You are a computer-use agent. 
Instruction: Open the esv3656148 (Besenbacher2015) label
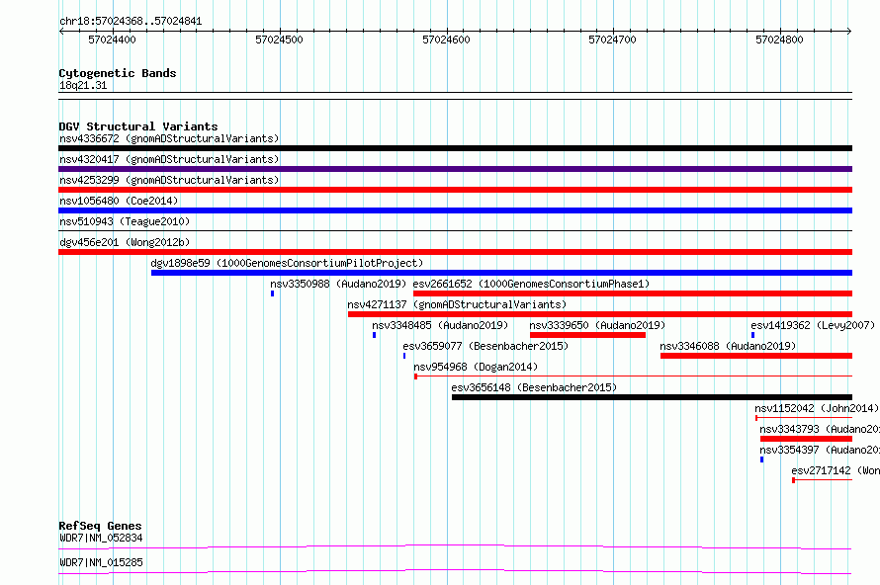pyautogui.click(x=534, y=387)
